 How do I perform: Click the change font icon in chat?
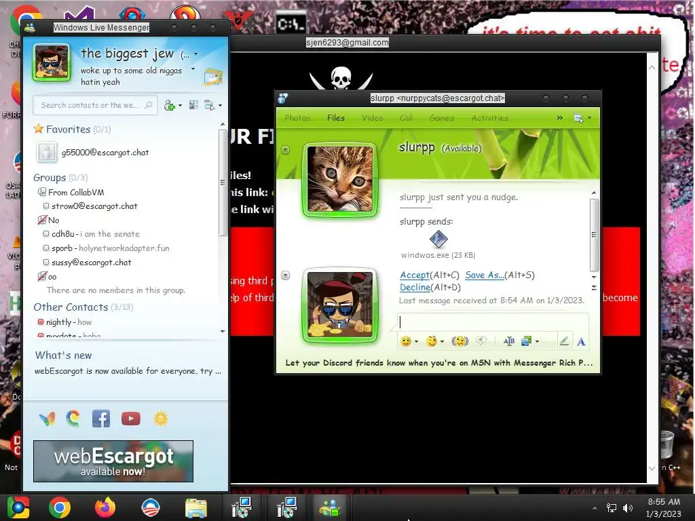(509, 341)
